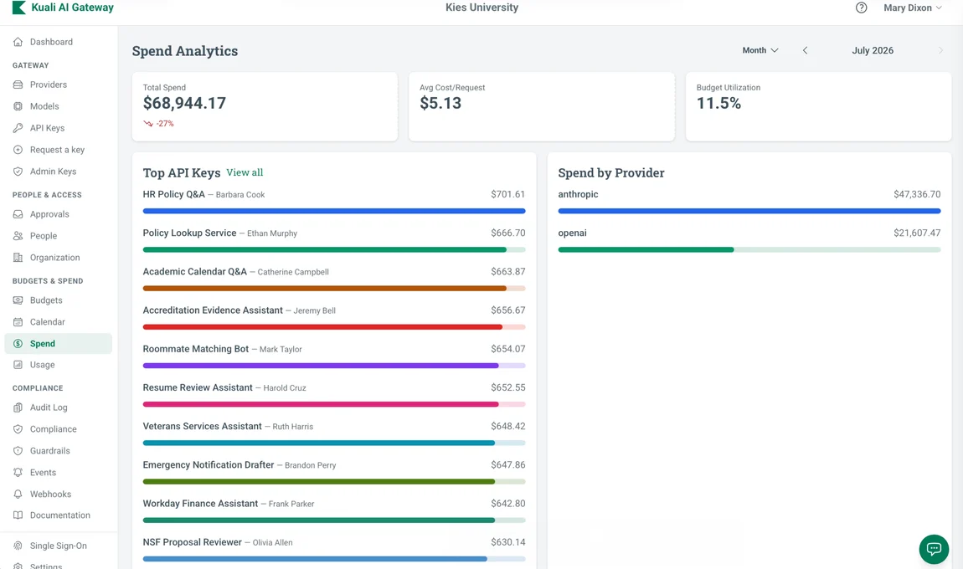Open help via question mark icon
The image size is (963, 569).
click(x=861, y=8)
